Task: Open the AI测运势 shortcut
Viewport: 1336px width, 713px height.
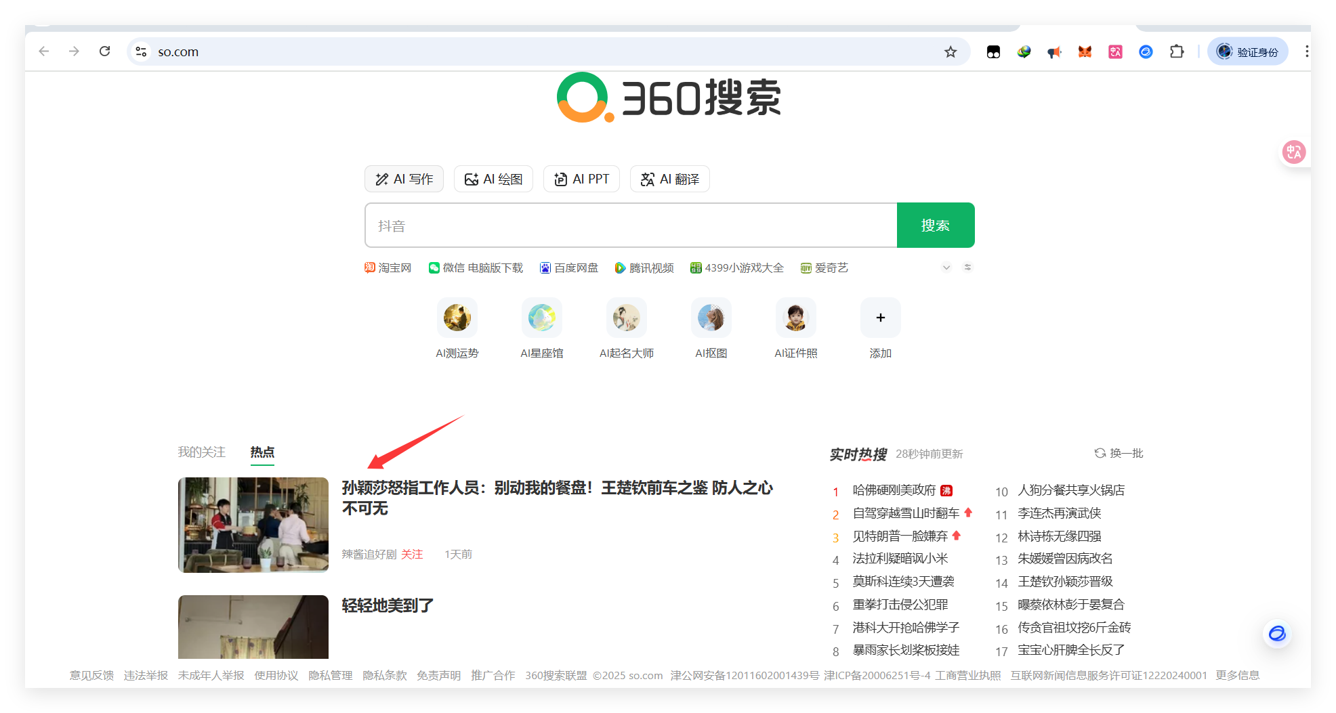Action: (457, 329)
